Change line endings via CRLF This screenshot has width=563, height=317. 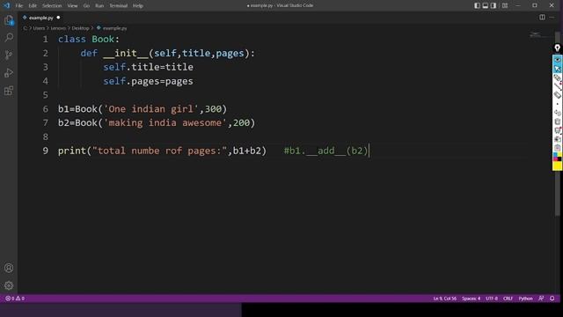point(508,299)
